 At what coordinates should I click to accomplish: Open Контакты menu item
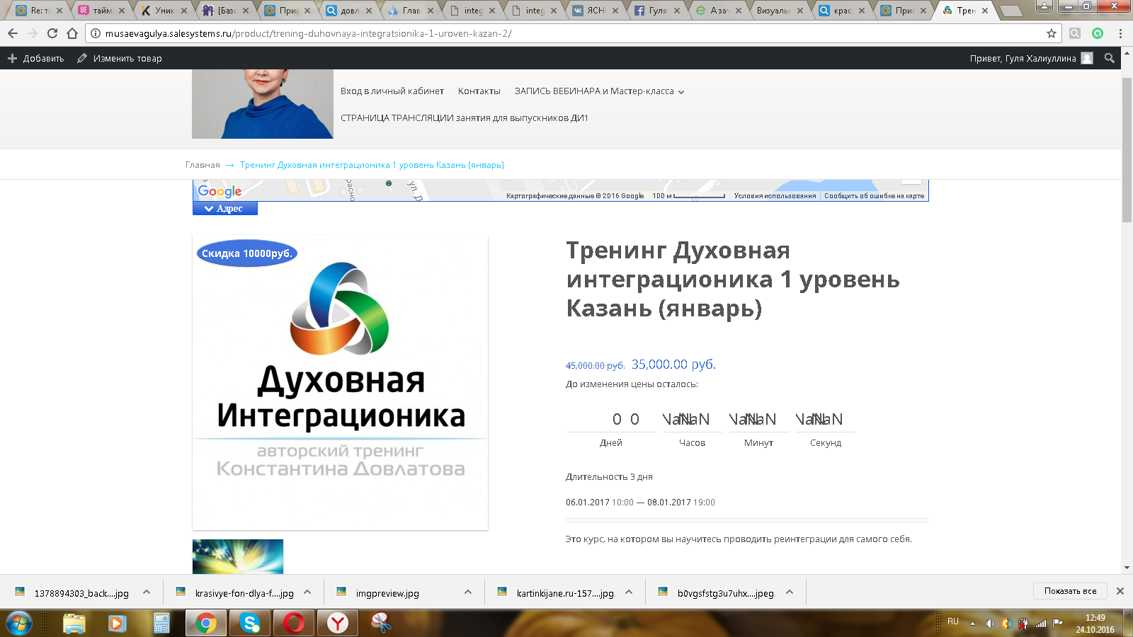(479, 91)
